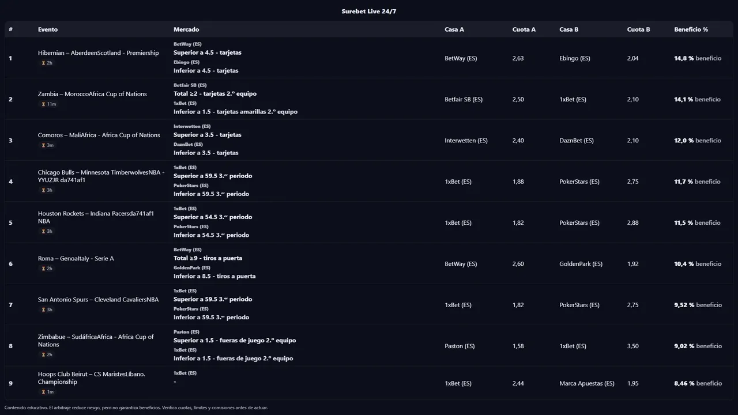Click the hourglass icon under Hoops Club Beirut event

43,392
